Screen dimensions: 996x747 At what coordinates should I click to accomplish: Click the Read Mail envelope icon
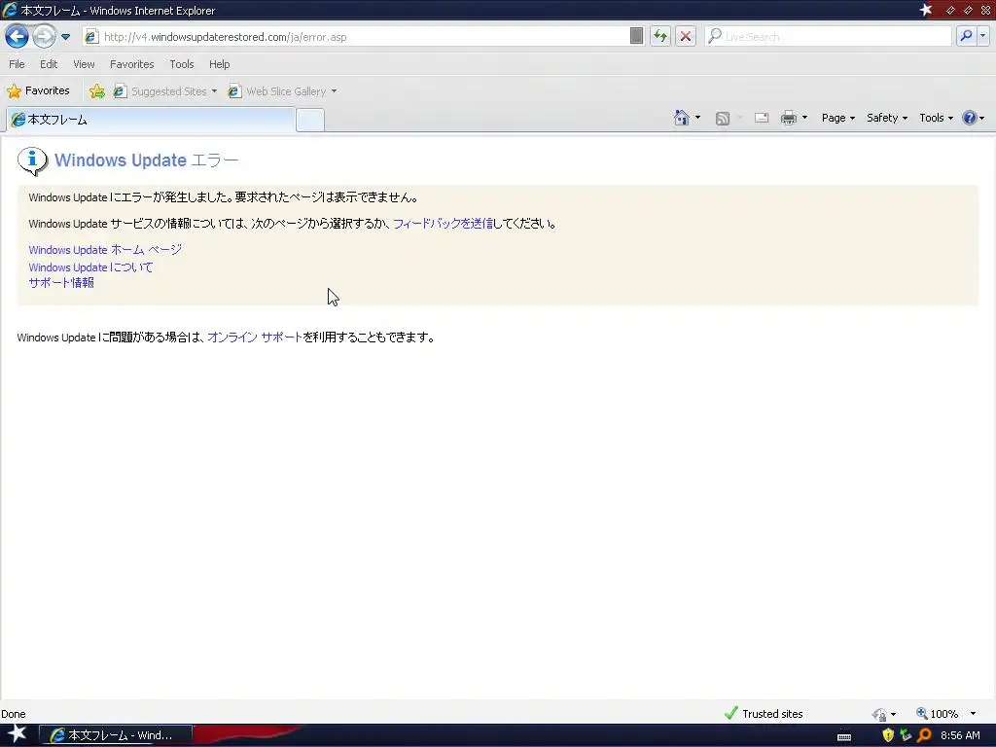761,118
